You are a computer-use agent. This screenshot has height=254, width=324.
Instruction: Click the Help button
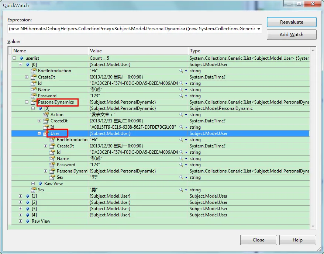tap(297, 240)
